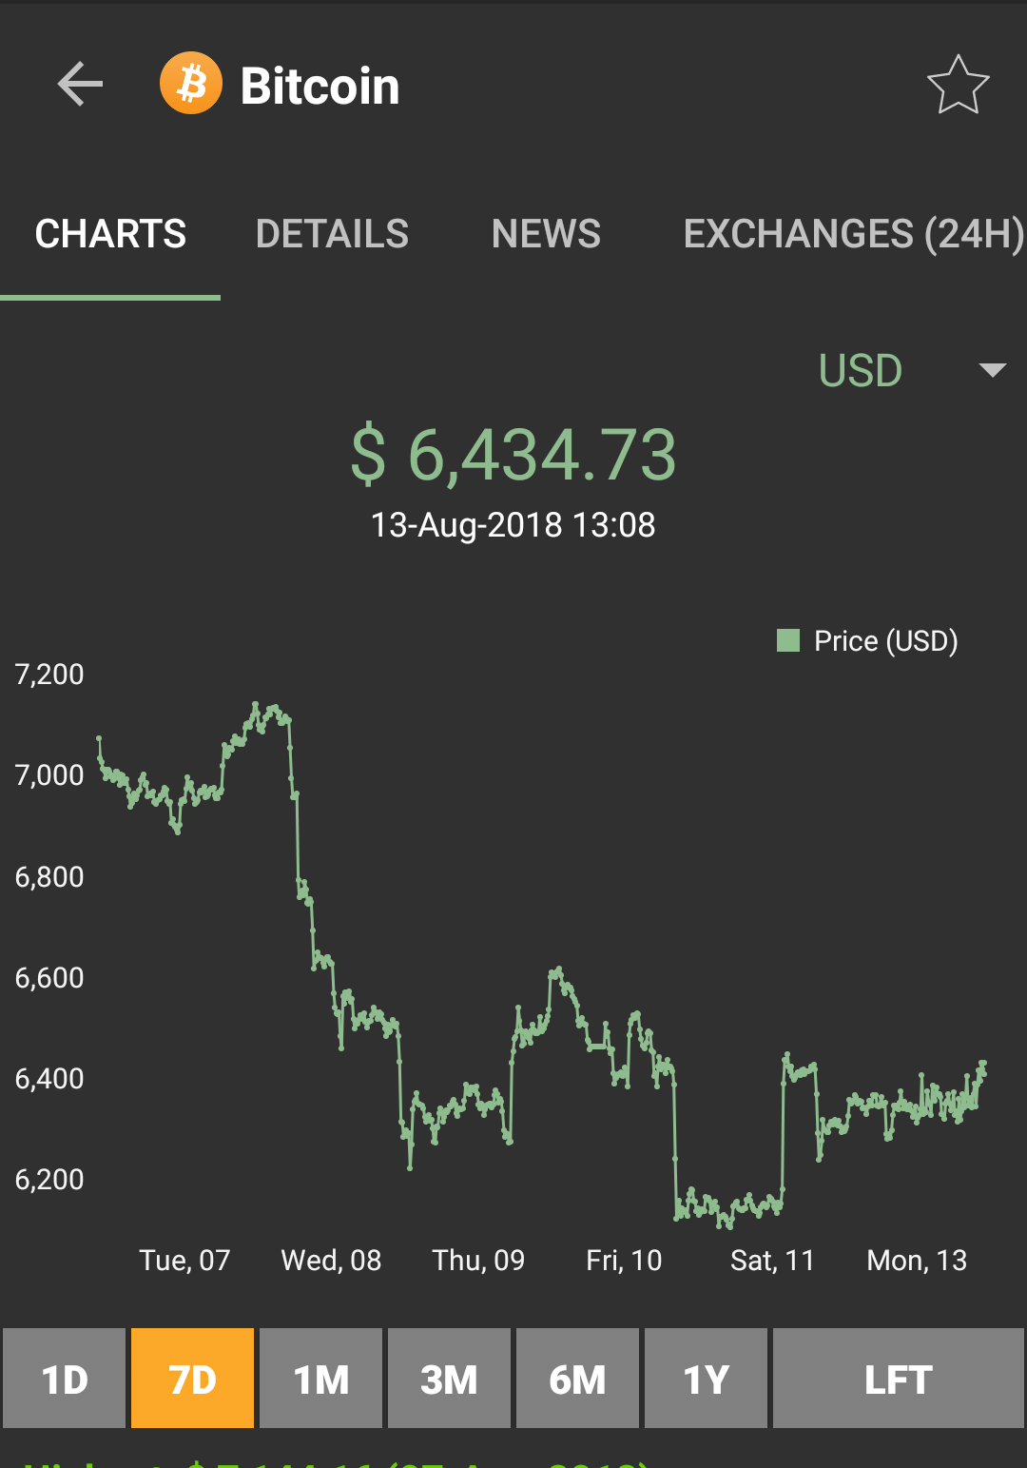Screen dimensions: 1027x1468
Task: Open the Exchanges (24H) tab
Action: click(x=853, y=234)
